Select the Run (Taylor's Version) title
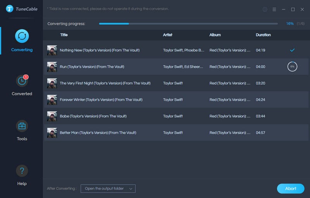Viewport: 310px width, 198px height. [92, 66]
